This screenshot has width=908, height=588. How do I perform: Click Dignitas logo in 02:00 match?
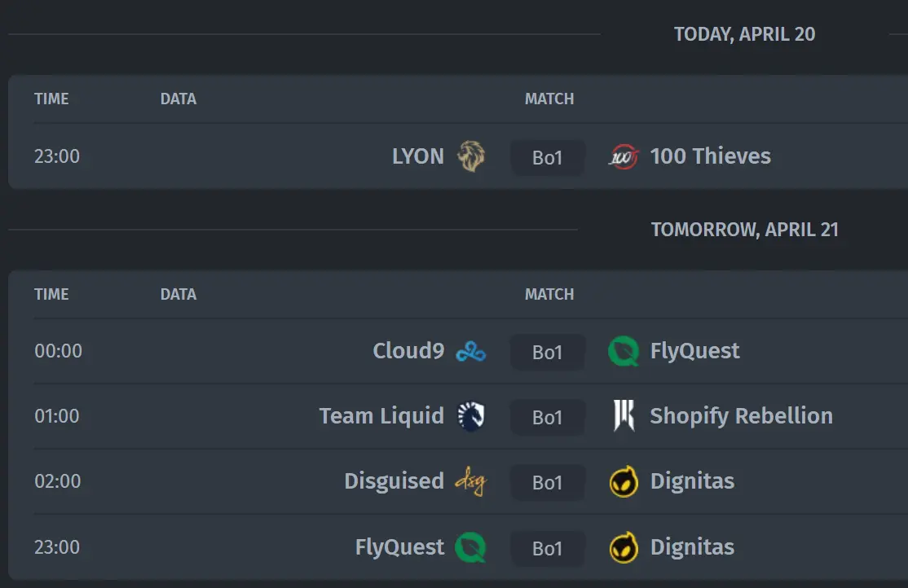pyautogui.click(x=624, y=481)
